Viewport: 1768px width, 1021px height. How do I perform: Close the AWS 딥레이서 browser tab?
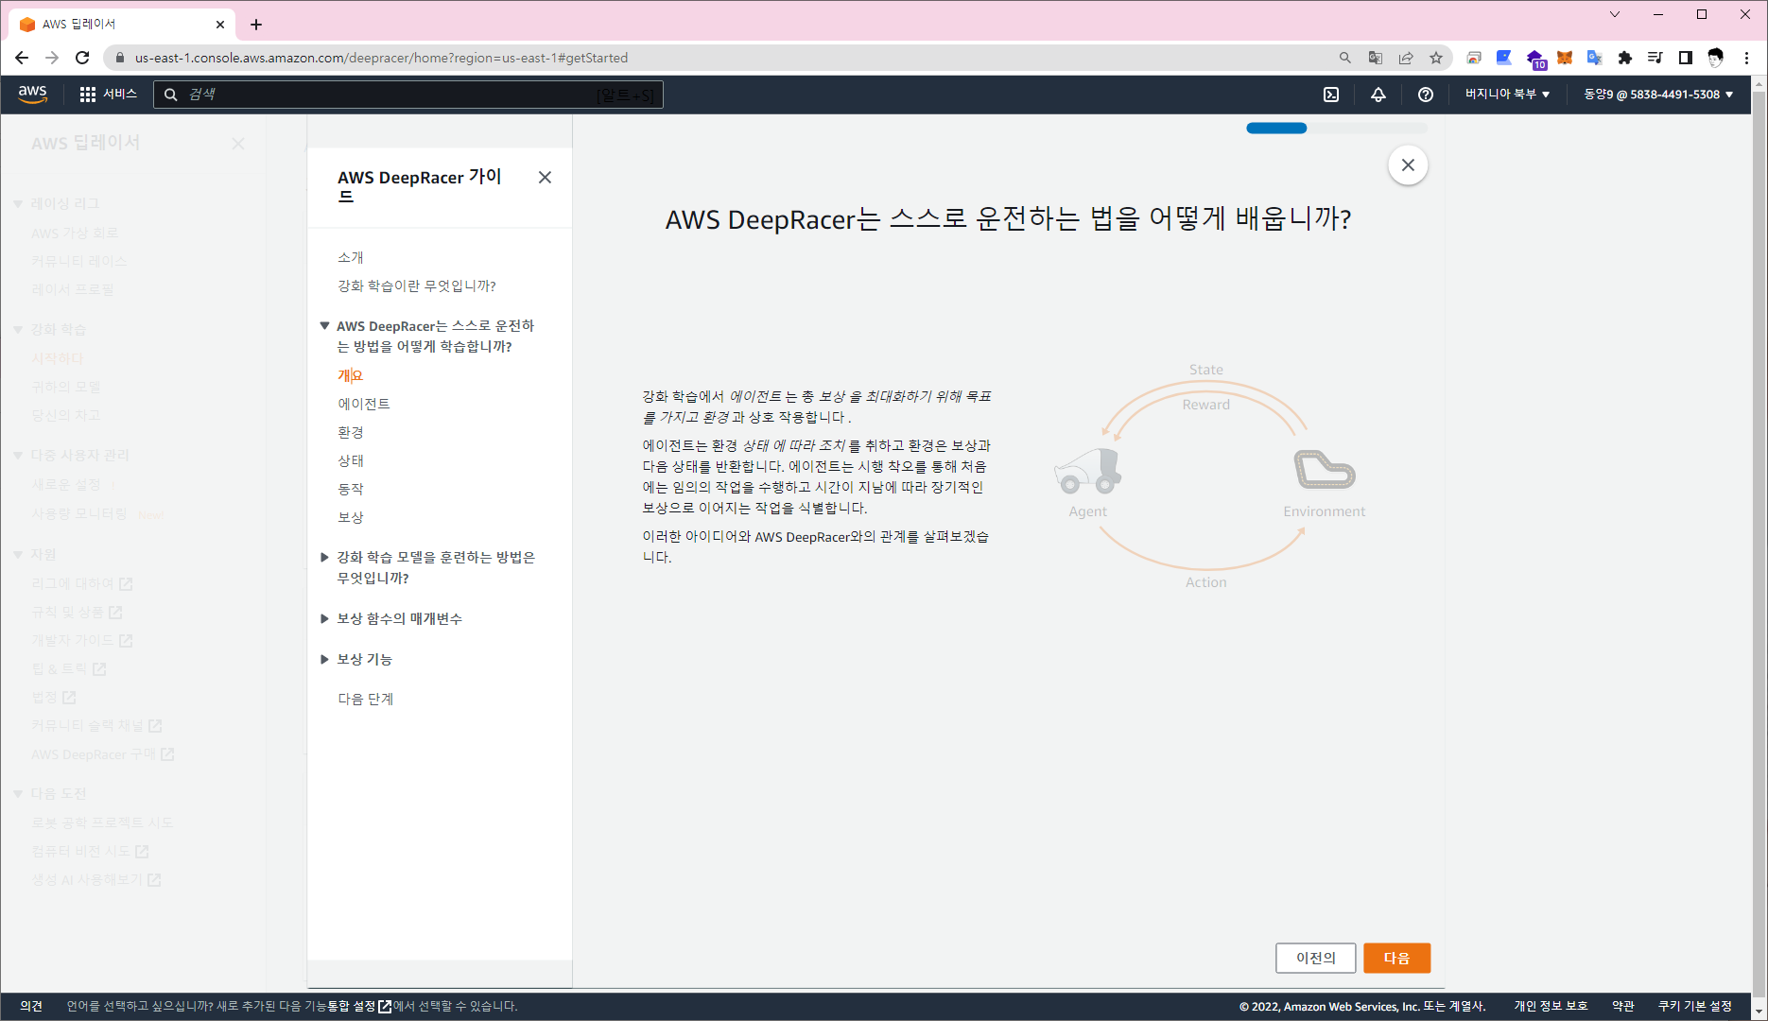pos(220,25)
